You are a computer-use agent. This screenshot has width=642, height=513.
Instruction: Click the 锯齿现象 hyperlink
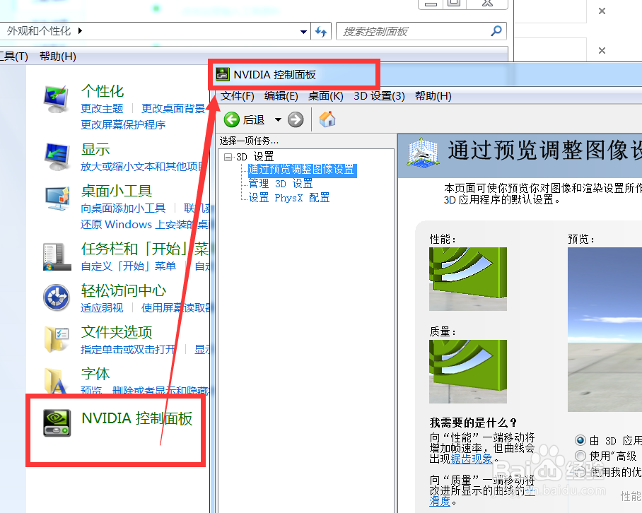pyautogui.click(x=472, y=459)
